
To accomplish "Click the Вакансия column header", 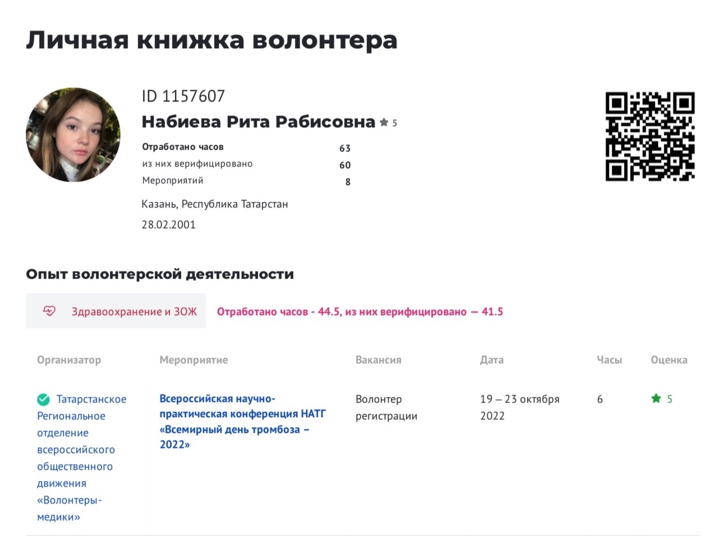I will point(379,360).
